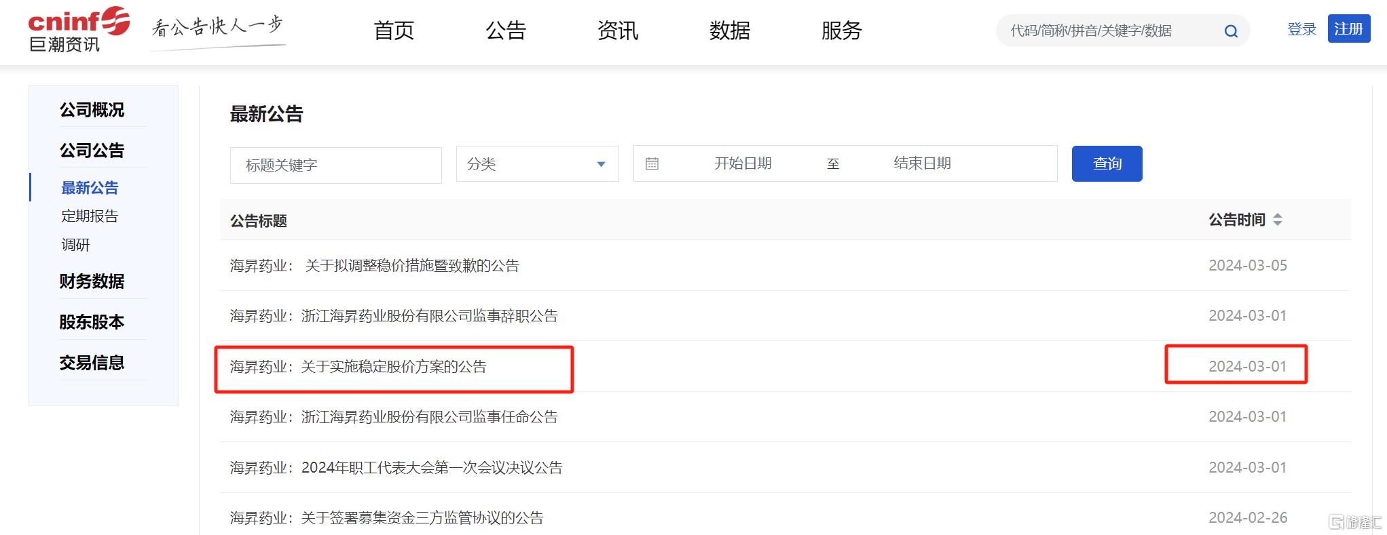Click the 注册 button
The image size is (1387, 535).
(1349, 28)
